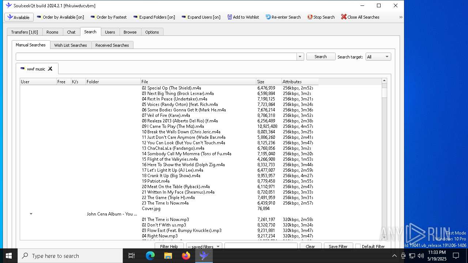Click the Task View taskbar icon
Image resolution: width=468 pixels, height=263 pixels.
(132, 256)
